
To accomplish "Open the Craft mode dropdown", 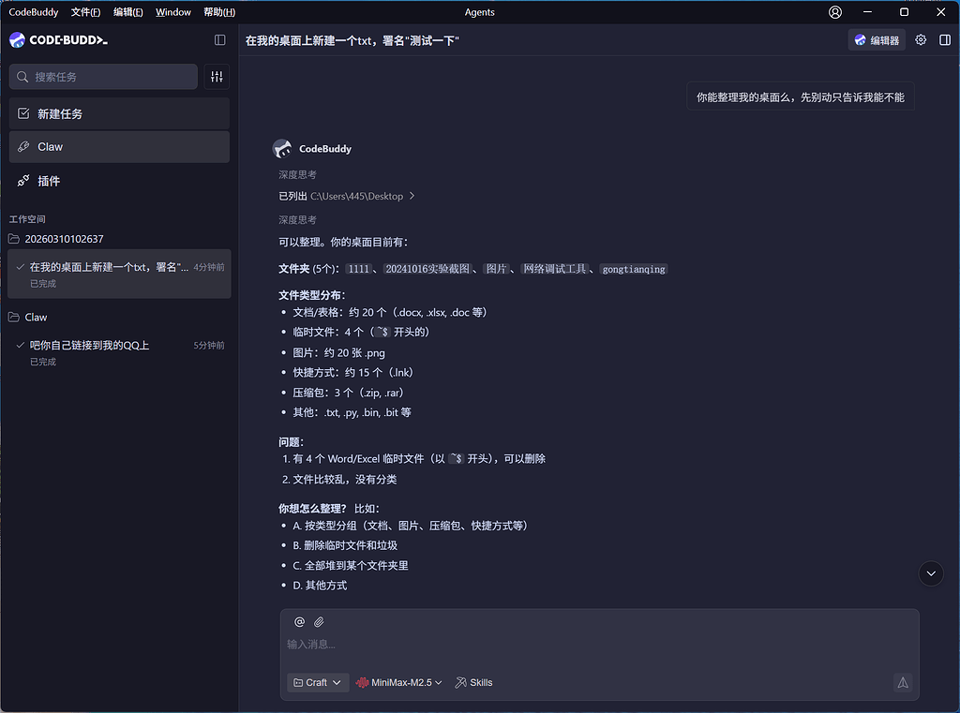I will [318, 682].
